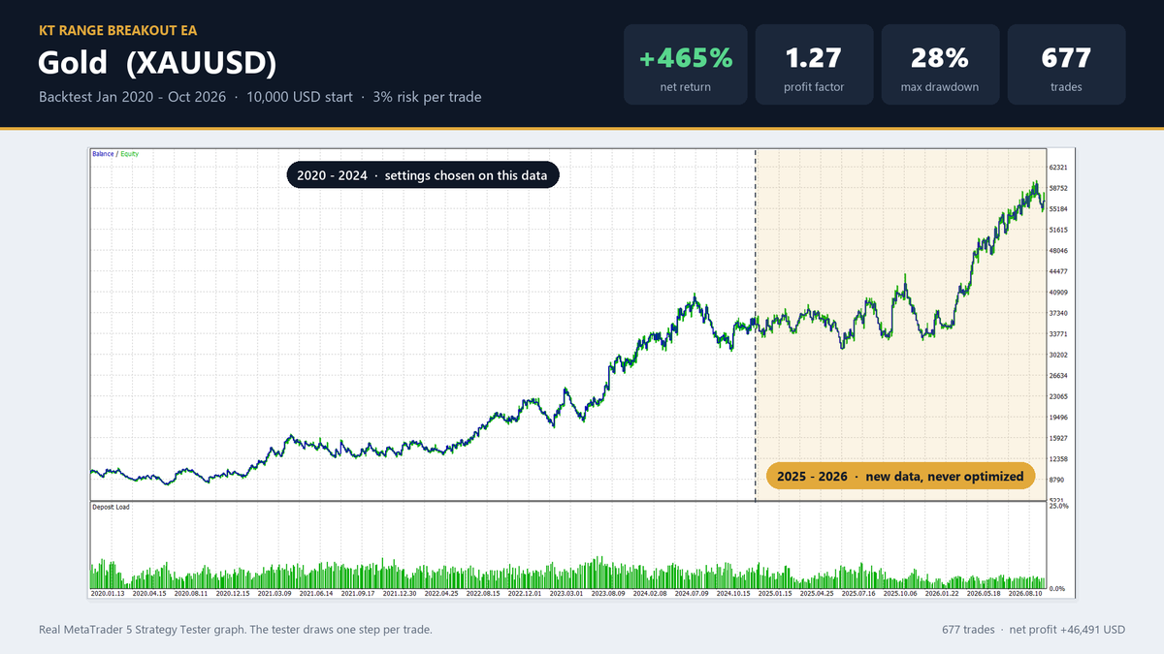Click the 677 trades stat card

tap(1066, 64)
